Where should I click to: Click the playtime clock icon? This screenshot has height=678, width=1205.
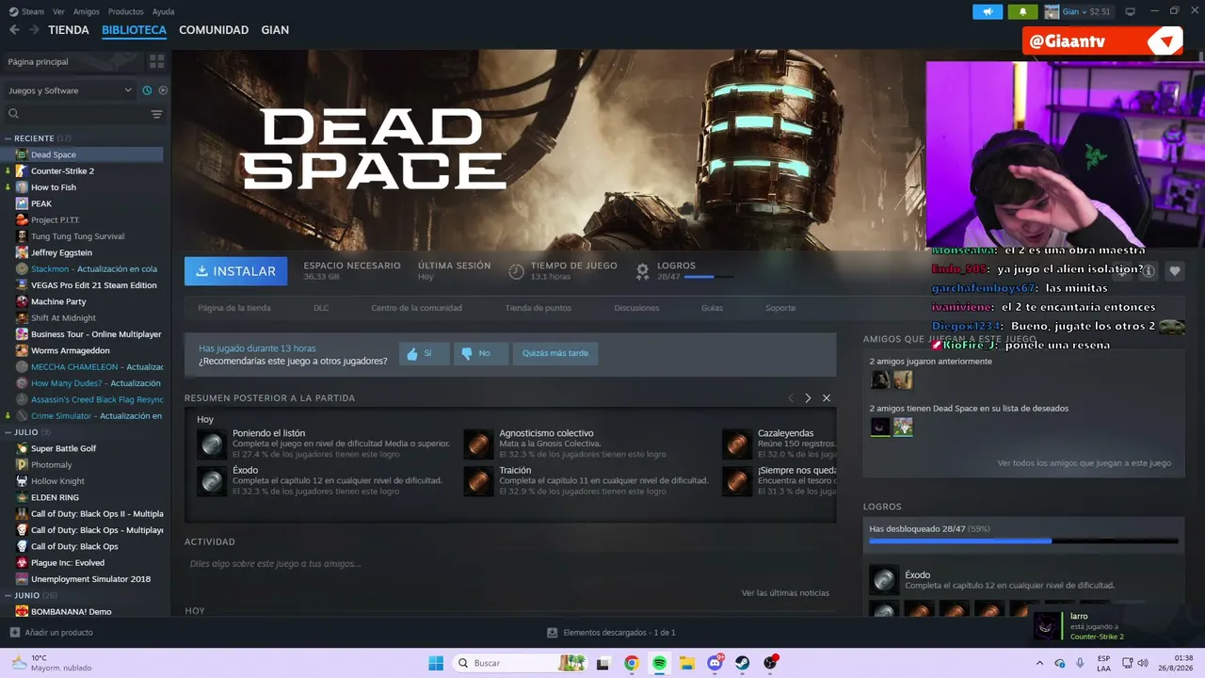pyautogui.click(x=516, y=271)
